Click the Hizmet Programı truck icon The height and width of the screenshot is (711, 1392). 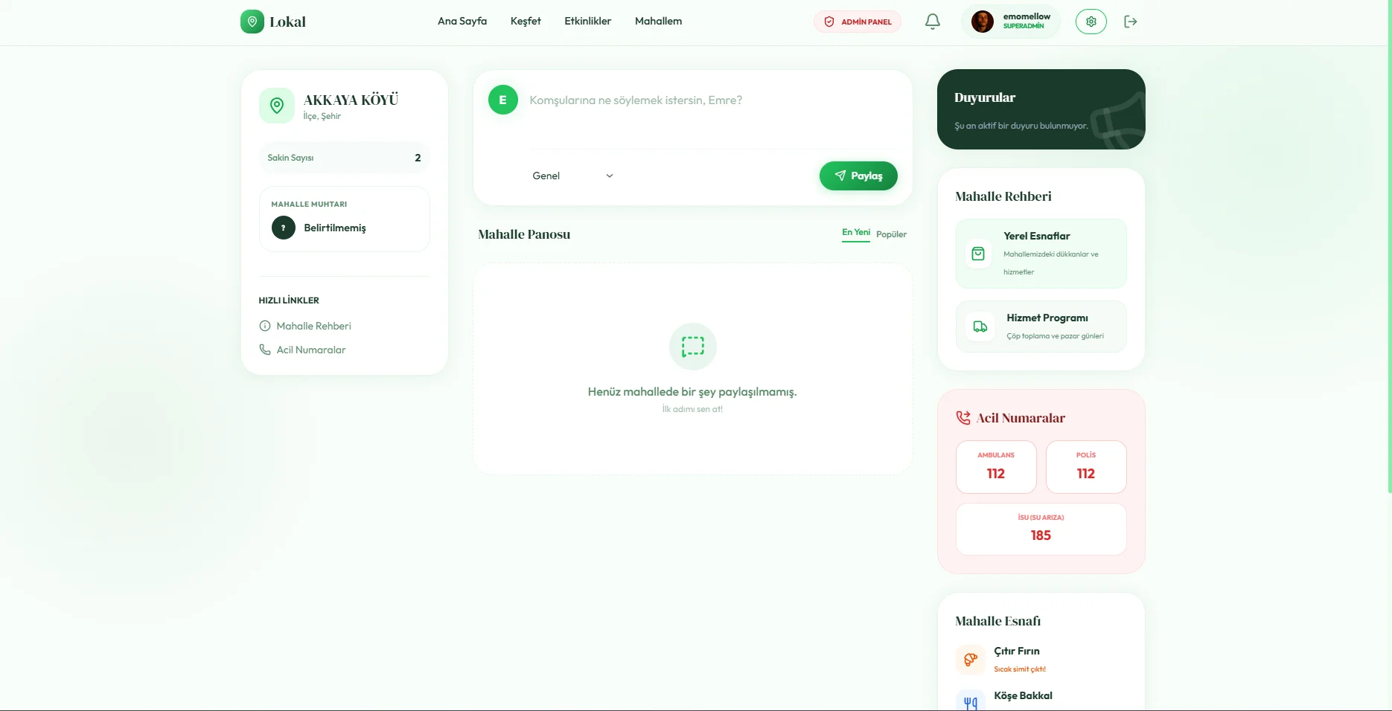[980, 326]
